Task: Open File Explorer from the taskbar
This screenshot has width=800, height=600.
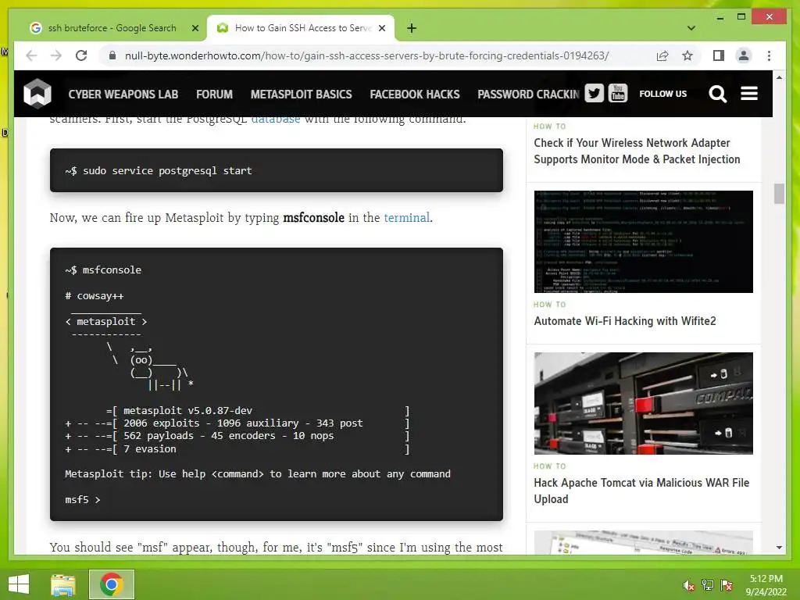Action: pyautogui.click(x=63, y=584)
